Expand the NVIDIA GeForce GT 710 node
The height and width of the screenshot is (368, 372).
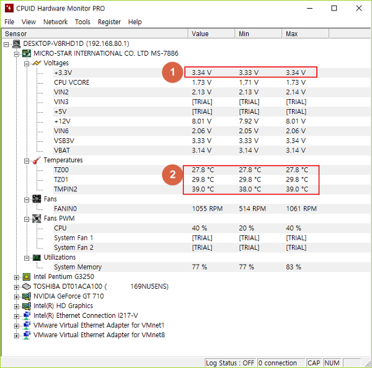[16, 297]
